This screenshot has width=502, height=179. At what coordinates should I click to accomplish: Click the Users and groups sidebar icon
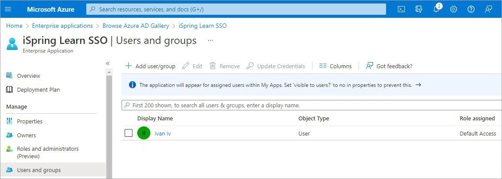[9, 170]
